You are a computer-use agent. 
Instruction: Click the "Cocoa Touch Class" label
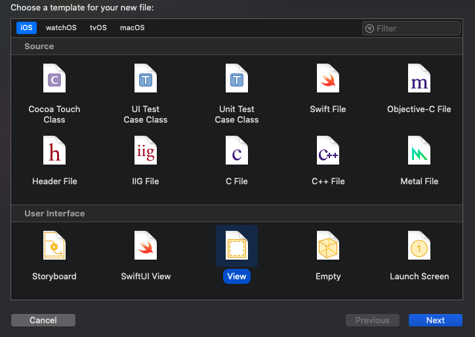[x=54, y=115]
